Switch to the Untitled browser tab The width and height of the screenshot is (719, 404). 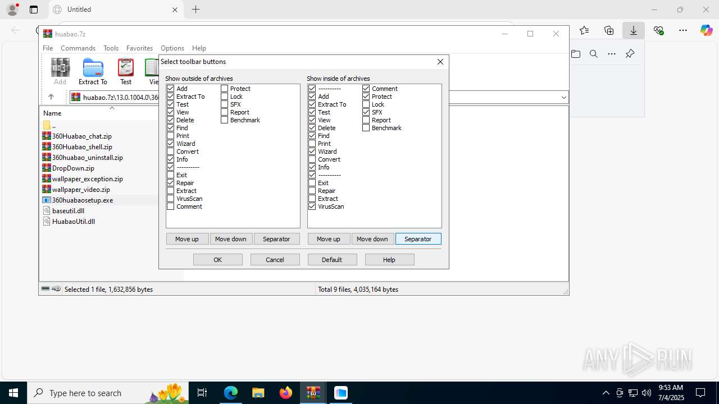coord(115,10)
